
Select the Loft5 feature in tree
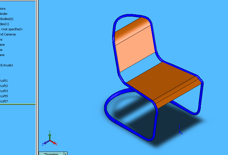tap(4, 96)
